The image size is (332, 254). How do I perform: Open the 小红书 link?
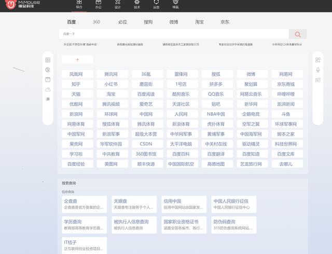click(113, 84)
